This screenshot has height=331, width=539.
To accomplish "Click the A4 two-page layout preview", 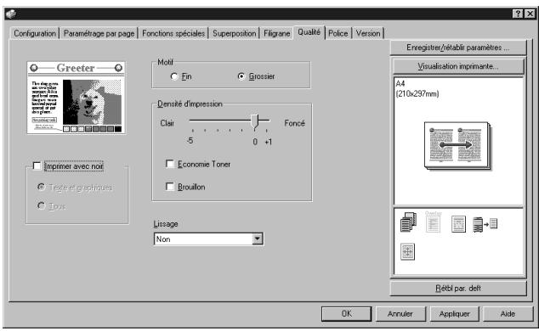I will [x=457, y=145].
